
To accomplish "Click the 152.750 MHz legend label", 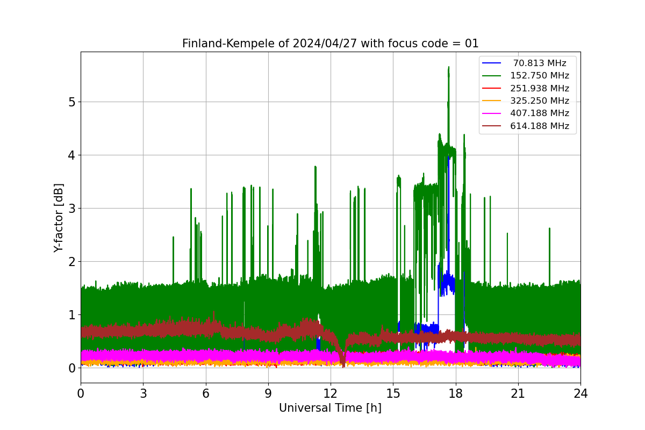I will [540, 76].
